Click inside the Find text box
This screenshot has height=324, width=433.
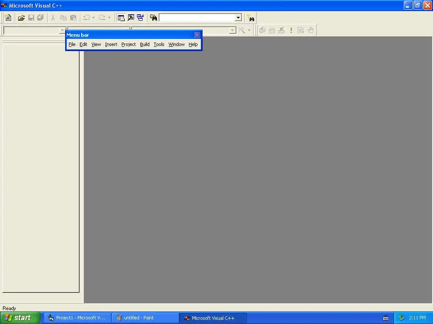[197, 18]
